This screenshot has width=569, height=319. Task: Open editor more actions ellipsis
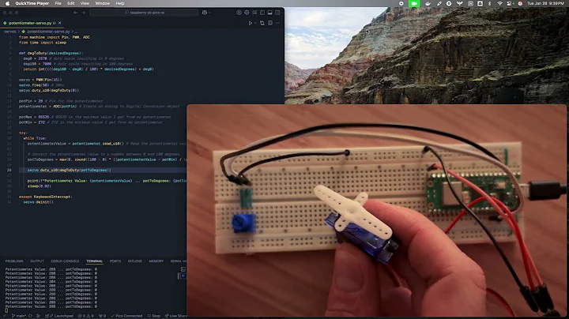click(x=278, y=23)
